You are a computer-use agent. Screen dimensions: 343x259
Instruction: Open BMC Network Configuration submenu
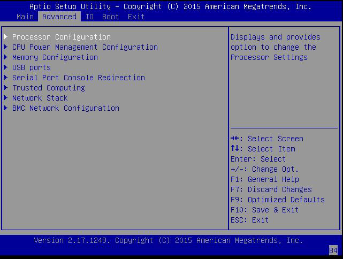[x=66, y=108]
